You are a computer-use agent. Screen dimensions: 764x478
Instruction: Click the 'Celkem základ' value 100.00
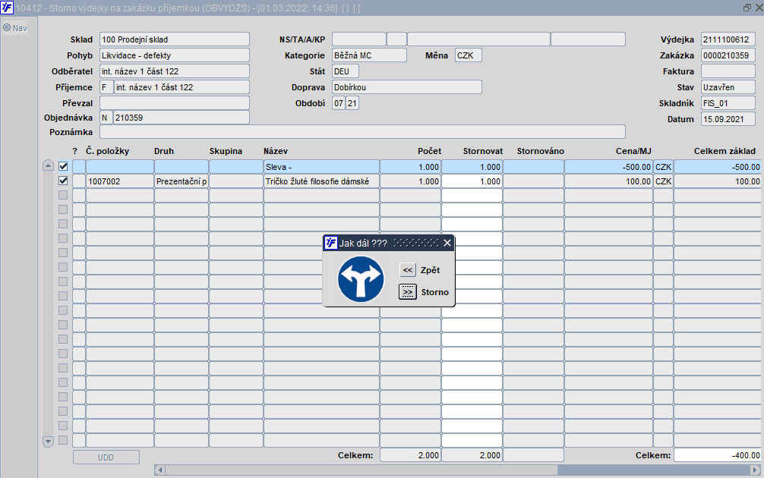pos(718,181)
